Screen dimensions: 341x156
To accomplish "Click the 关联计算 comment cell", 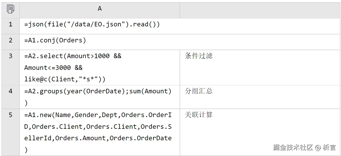I will pos(199,115).
